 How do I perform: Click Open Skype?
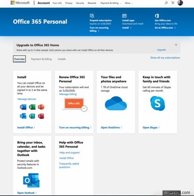pyautogui.click(x=151, y=128)
